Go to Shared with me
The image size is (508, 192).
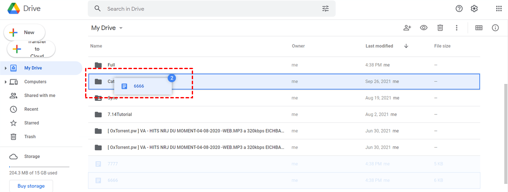click(x=39, y=95)
